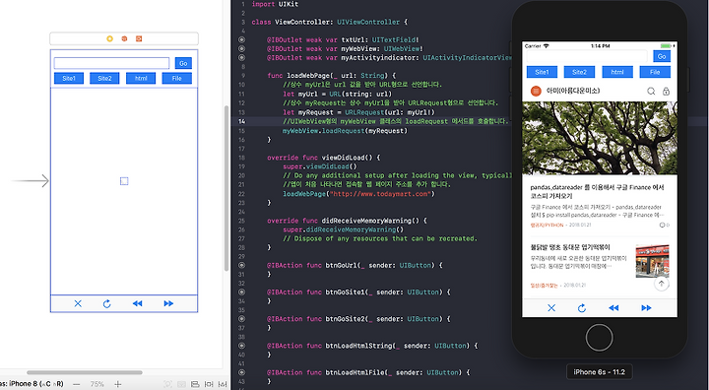This screenshot has width=709, height=390.
Task: Click the 'override func viewDidLoad()' line
Action: [x=324, y=158]
